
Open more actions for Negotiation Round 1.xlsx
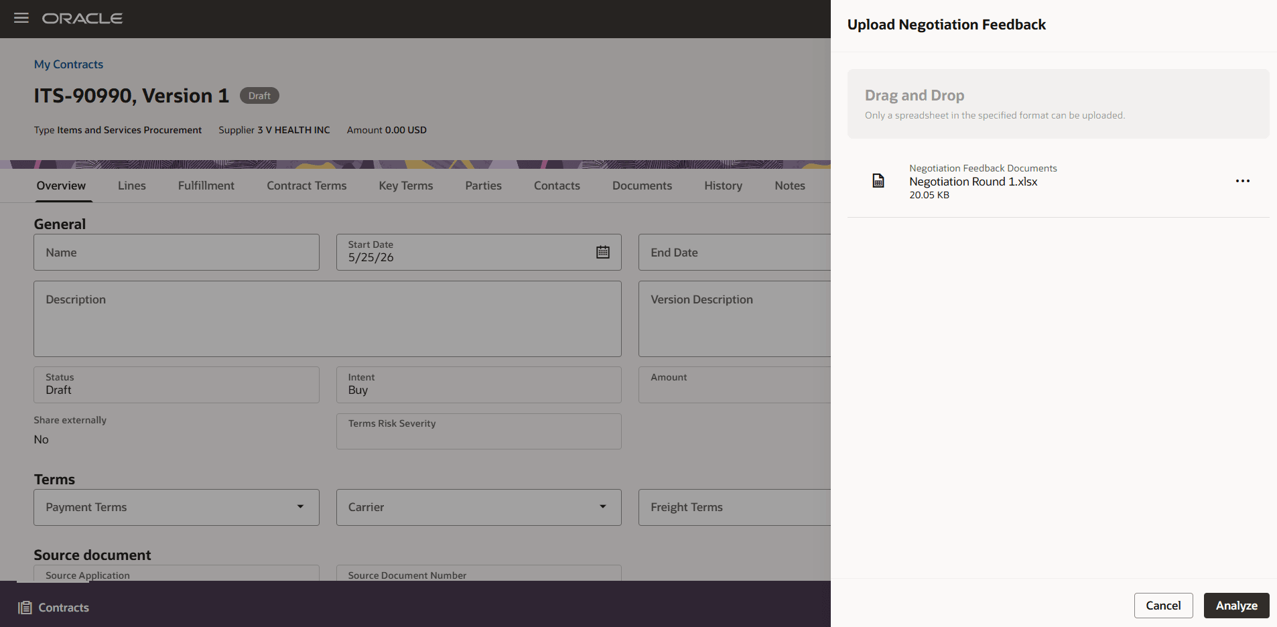tap(1243, 181)
